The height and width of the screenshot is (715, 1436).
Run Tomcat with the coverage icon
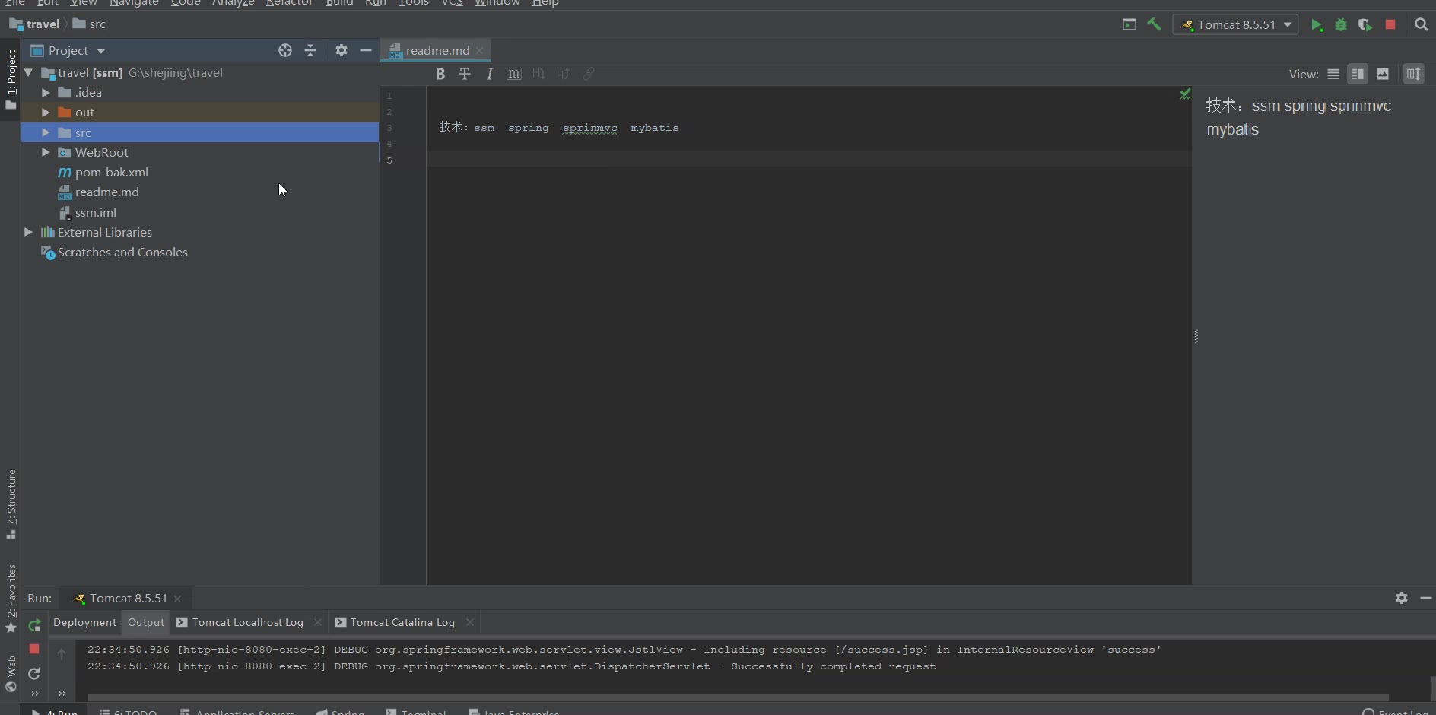[1365, 25]
